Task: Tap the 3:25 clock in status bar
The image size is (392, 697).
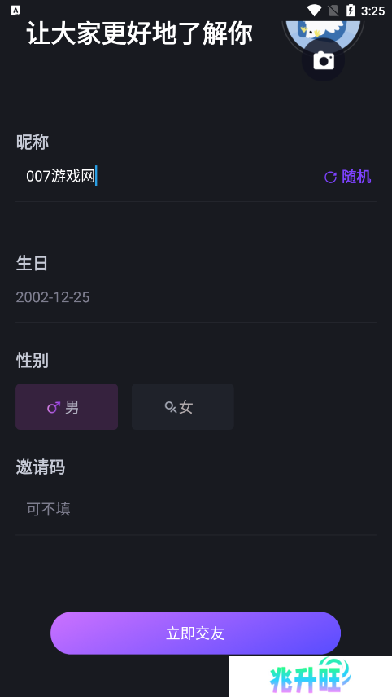Action: point(372,11)
